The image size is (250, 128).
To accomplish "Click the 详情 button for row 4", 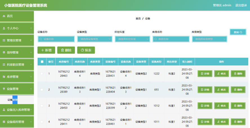I will pos(205,122).
